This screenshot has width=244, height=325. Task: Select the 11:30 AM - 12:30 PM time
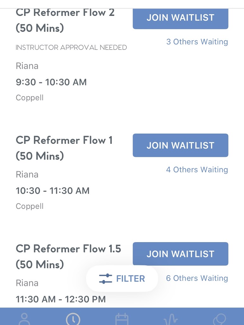(x=60, y=299)
